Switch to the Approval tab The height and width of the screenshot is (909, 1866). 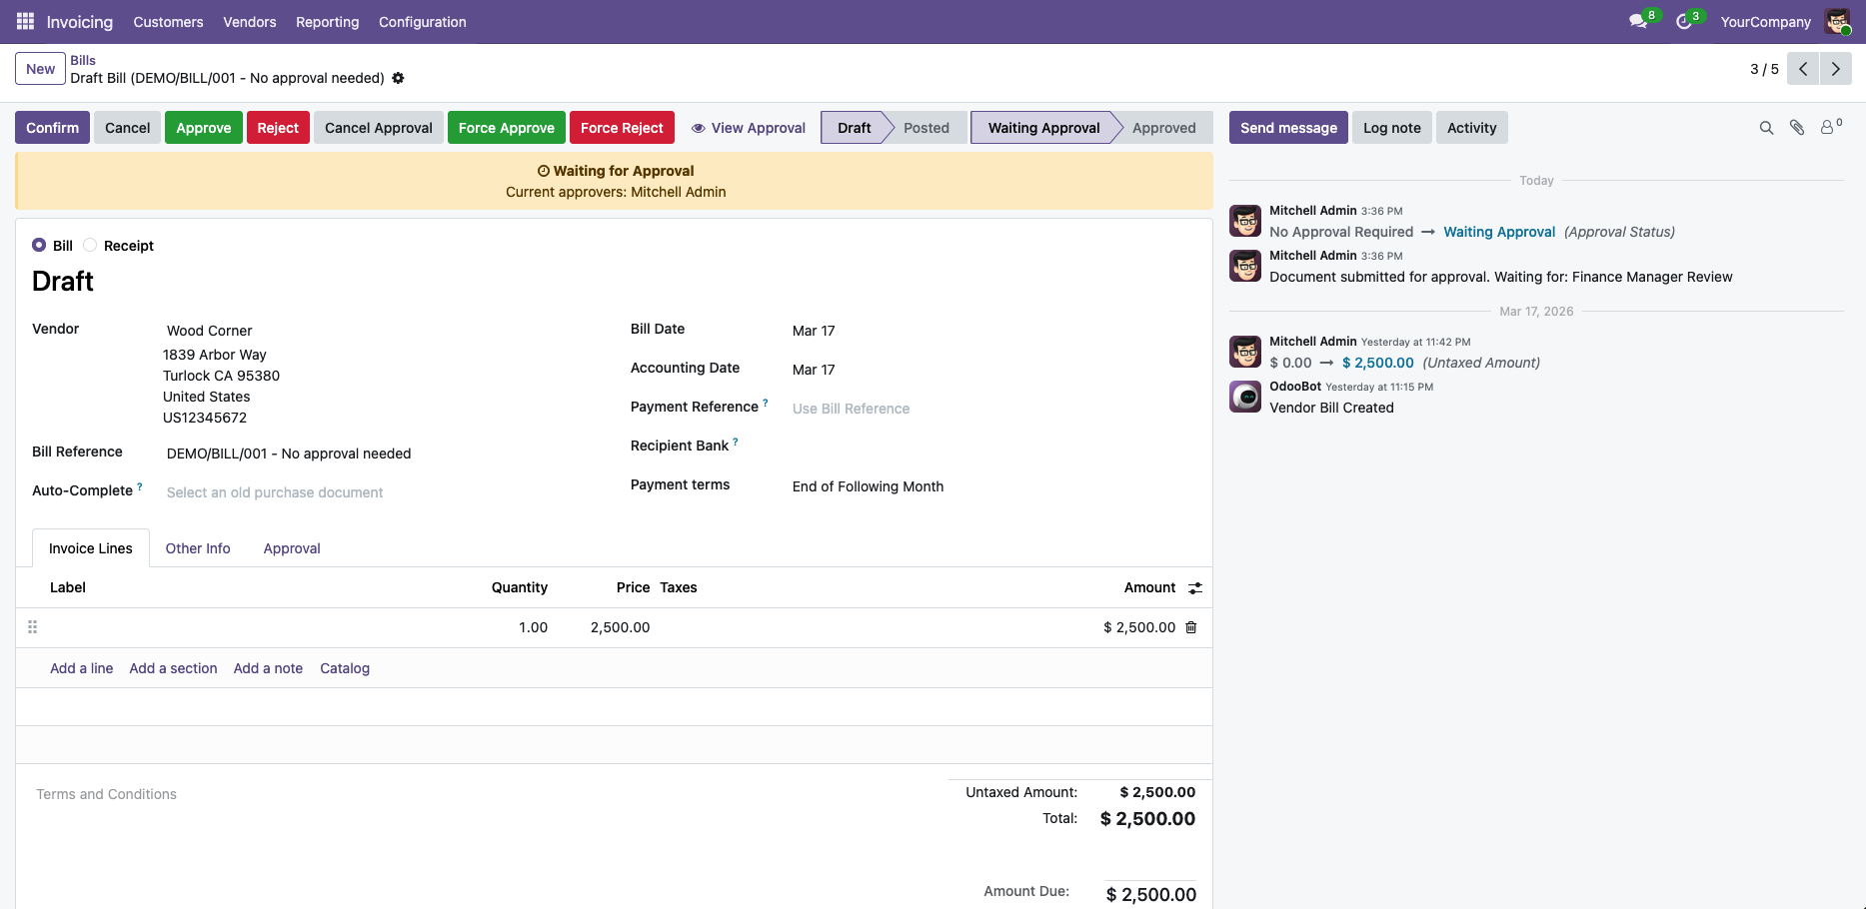click(x=292, y=548)
